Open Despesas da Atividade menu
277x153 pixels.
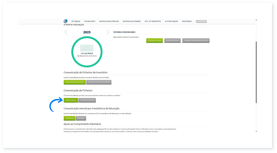pos(131,21)
